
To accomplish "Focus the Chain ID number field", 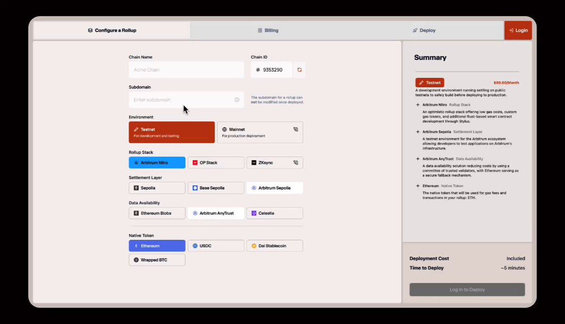I will coord(272,70).
